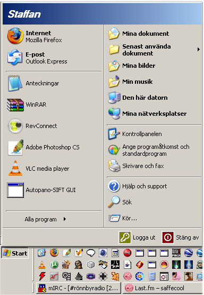Open Adobe Photoshop CS from Start menu list

coord(54,147)
